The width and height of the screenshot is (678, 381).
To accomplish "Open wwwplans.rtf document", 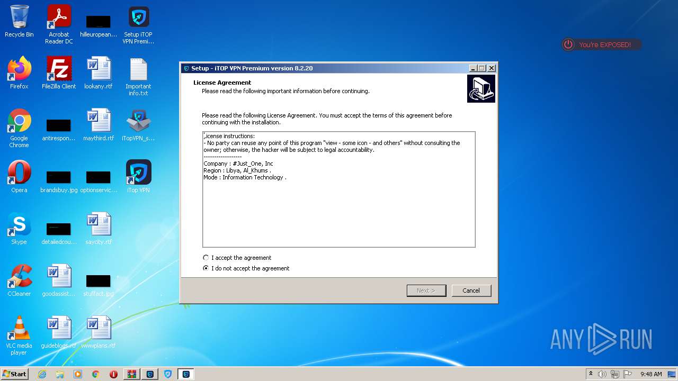I will tap(99, 332).
